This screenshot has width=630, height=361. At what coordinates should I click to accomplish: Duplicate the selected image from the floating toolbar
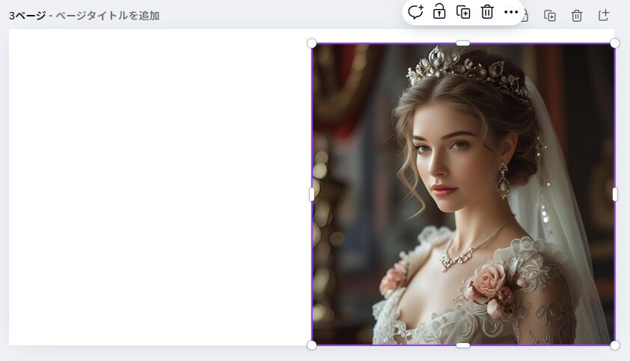[463, 12]
